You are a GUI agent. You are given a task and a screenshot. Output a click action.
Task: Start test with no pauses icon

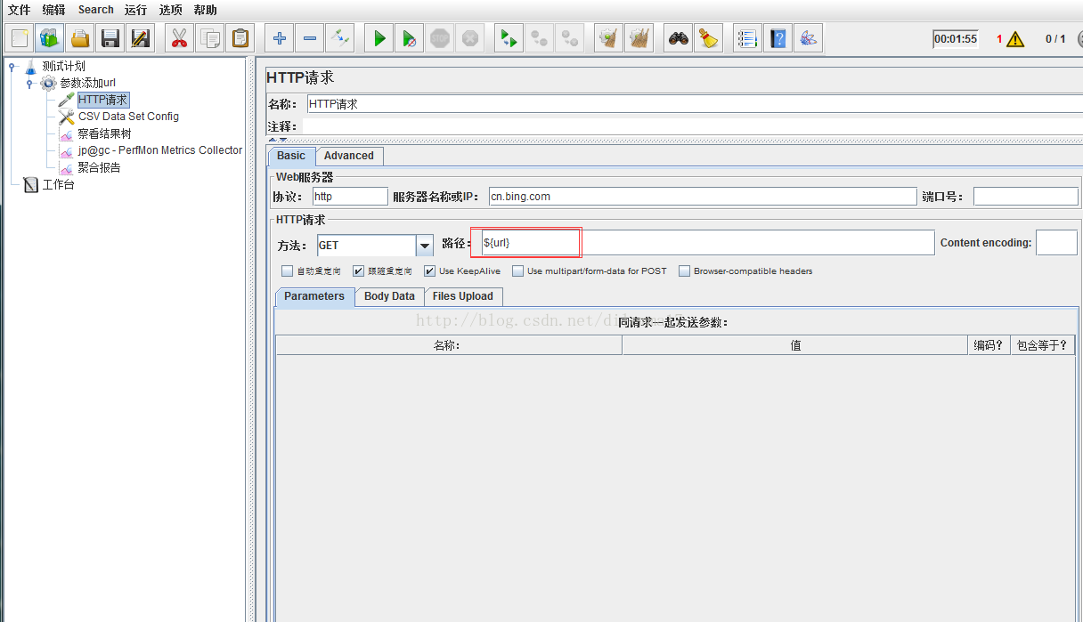click(409, 38)
